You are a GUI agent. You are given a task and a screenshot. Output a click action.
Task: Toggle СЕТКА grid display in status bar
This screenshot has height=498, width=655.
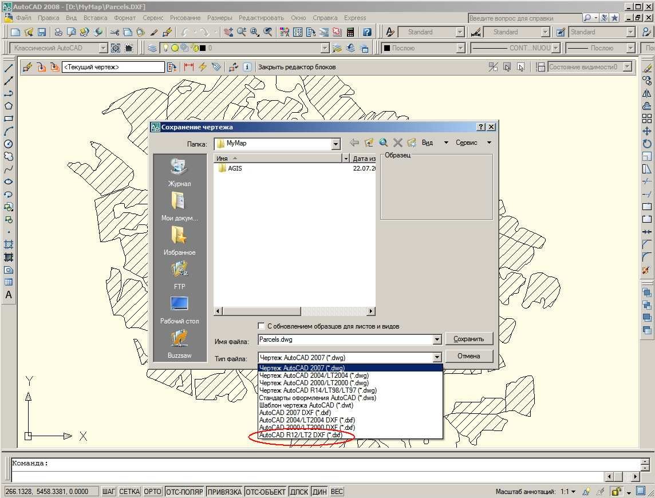point(129,491)
